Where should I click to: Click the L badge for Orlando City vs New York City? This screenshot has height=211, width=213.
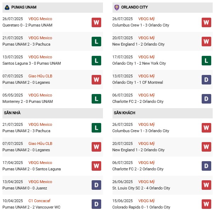point(206,60)
